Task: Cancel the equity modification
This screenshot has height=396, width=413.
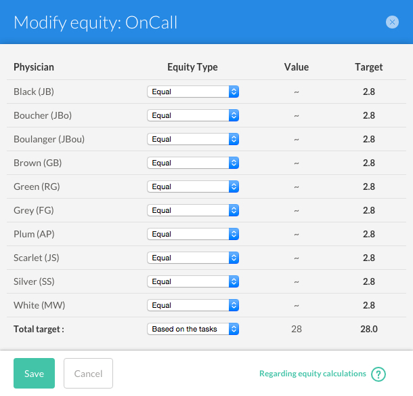Action: coord(88,374)
